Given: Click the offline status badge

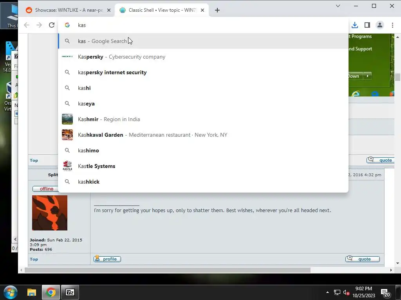Looking at the screenshot, I should 45,189.
